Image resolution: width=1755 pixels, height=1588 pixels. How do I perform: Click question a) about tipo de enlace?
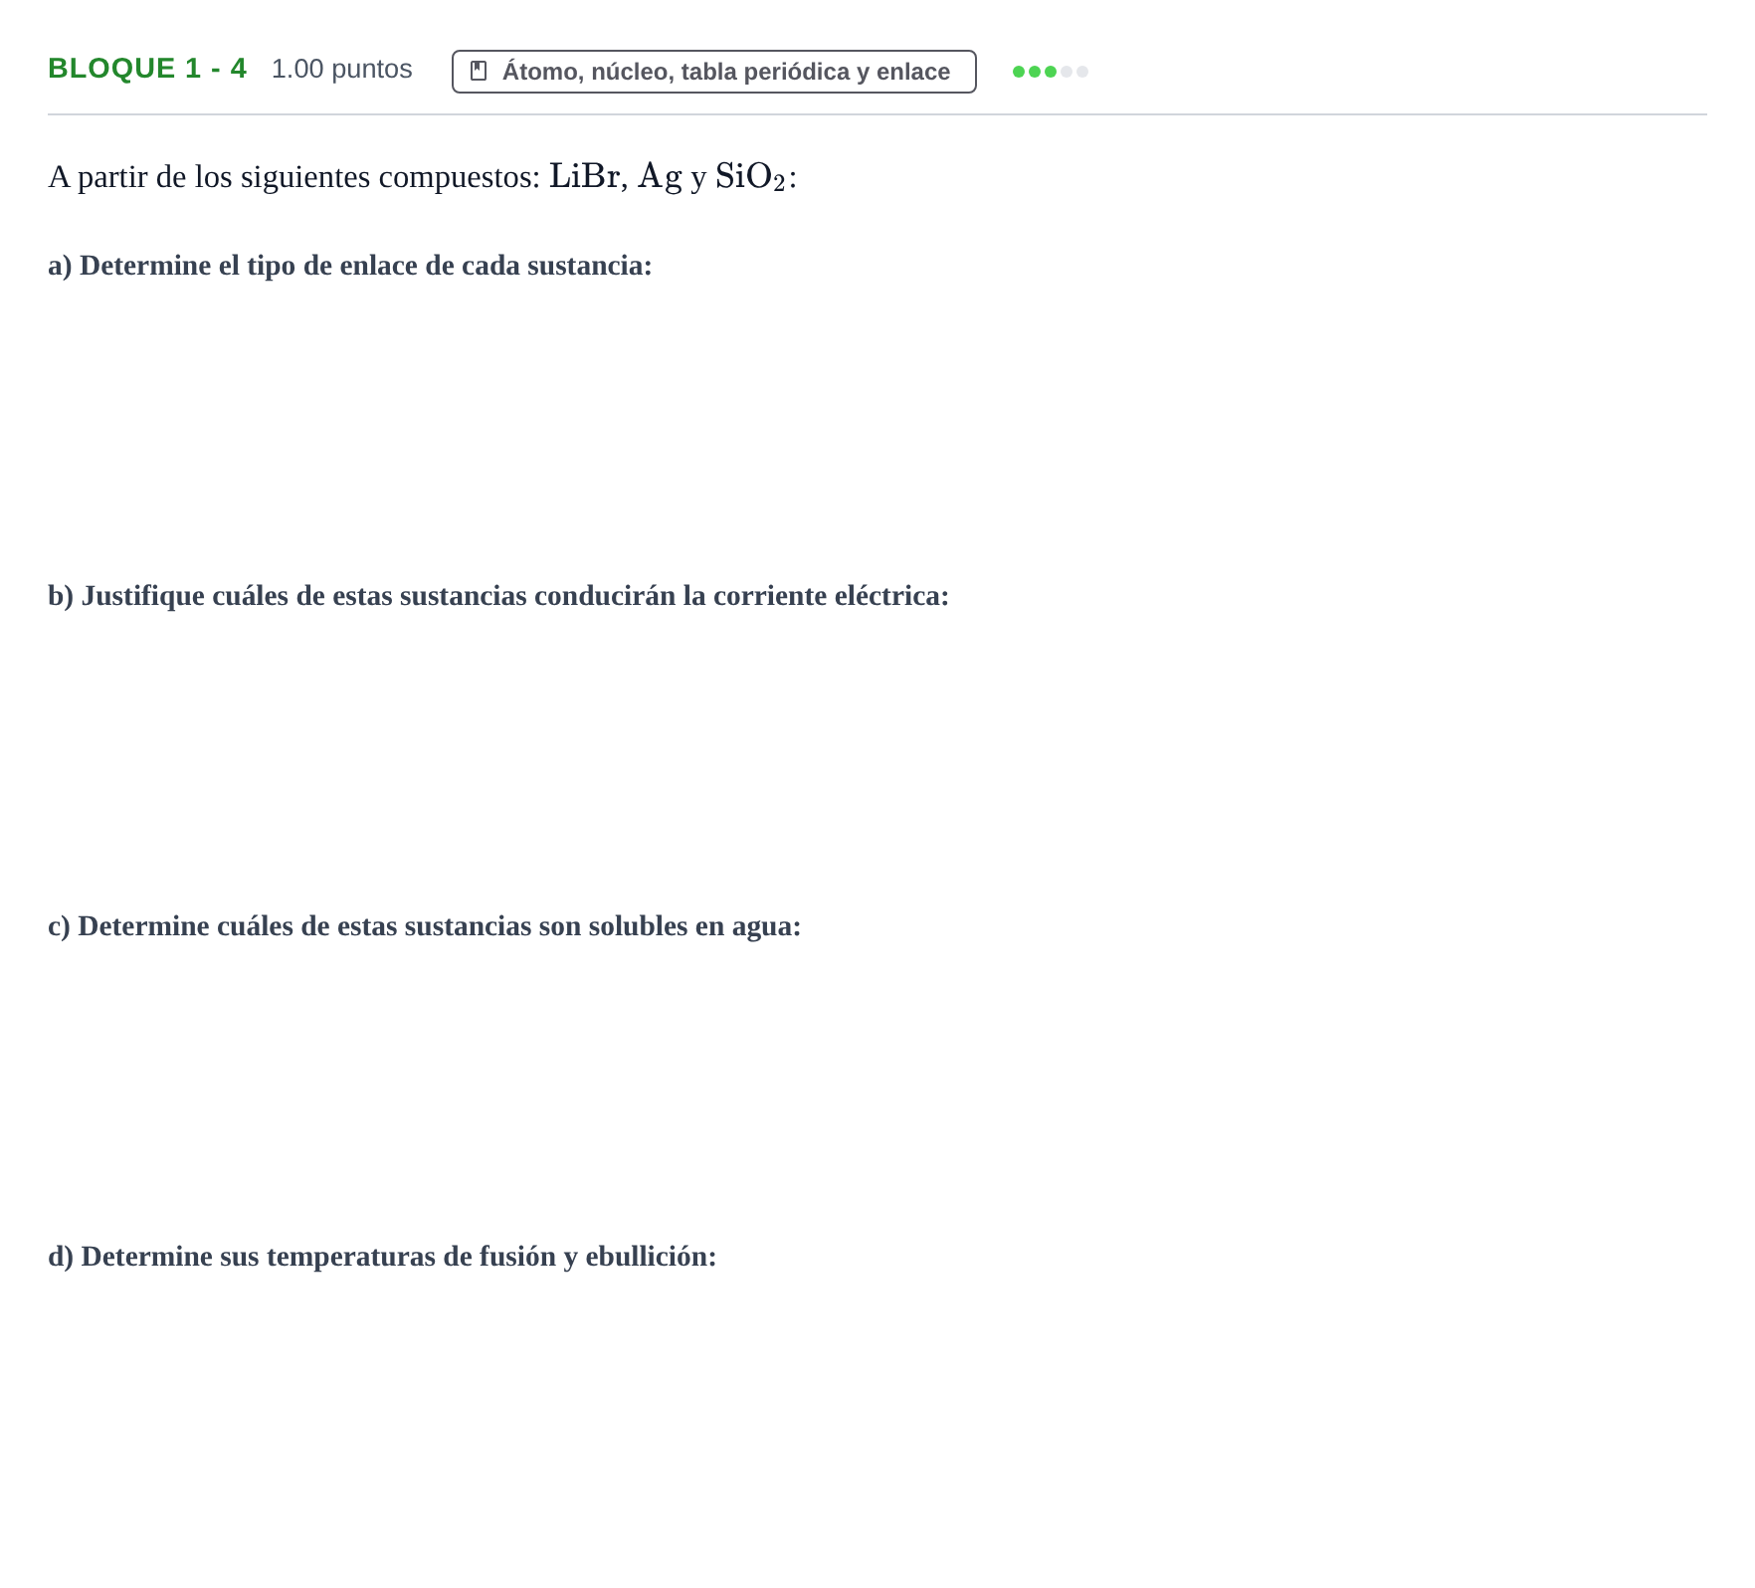click(350, 266)
